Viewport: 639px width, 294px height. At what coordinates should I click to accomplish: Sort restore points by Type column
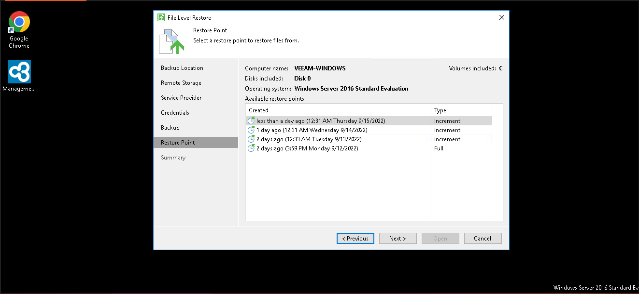coord(461,110)
